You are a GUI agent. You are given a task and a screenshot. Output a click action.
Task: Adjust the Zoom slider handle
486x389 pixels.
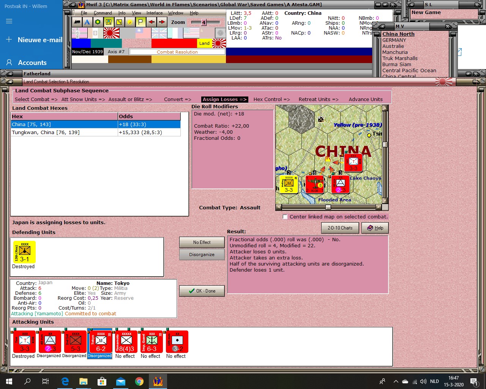tap(204, 22)
